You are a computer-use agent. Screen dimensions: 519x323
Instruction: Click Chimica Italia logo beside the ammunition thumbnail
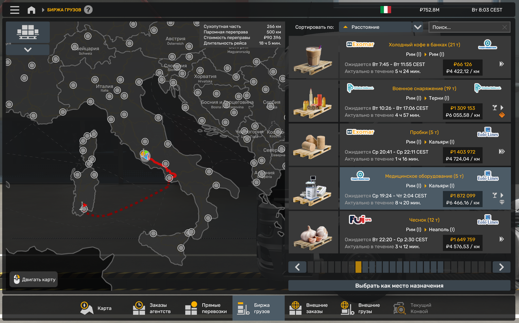click(360, 88)
